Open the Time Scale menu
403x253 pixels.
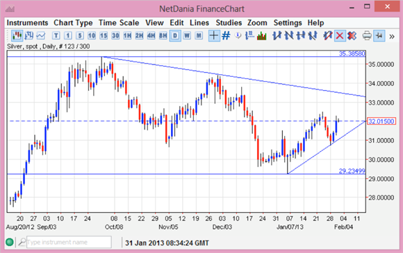pos(119,23)
